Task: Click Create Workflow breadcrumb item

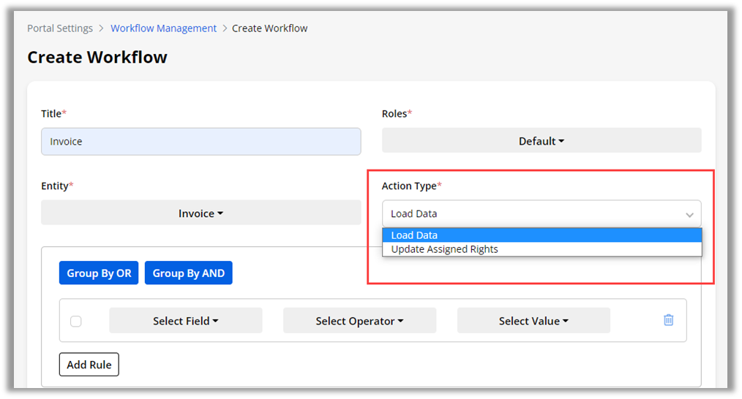Action: [x=269, y=28]
